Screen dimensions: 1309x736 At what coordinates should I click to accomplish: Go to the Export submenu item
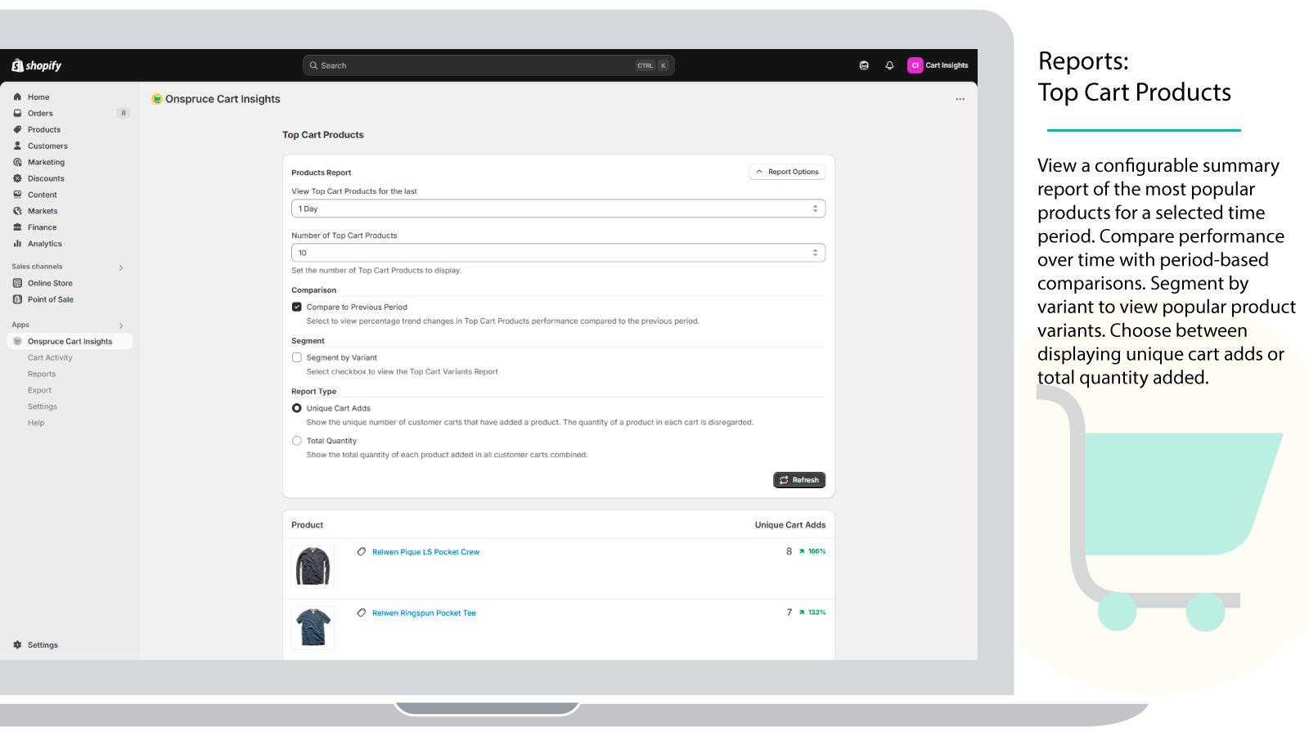(39, 390)
